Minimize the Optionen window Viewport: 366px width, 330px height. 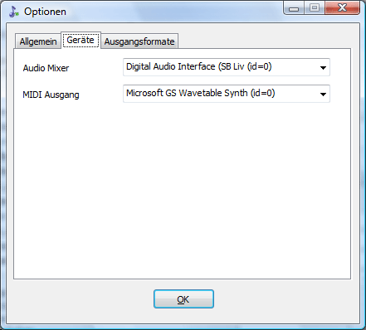294,7
